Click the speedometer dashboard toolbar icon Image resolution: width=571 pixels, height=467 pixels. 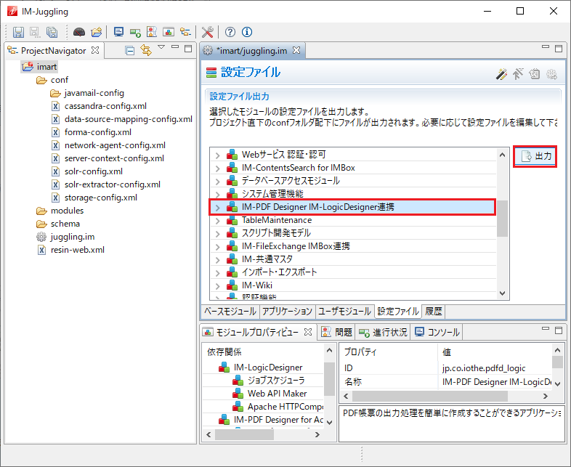point(79,32)
